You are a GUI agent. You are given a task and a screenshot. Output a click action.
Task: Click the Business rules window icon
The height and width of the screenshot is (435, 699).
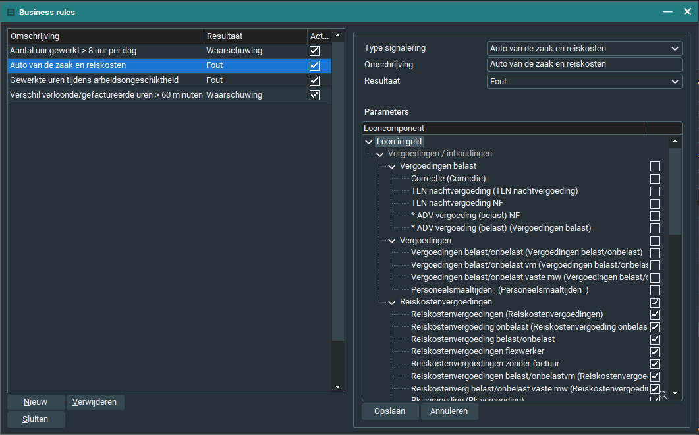click(x=11, y=12)
